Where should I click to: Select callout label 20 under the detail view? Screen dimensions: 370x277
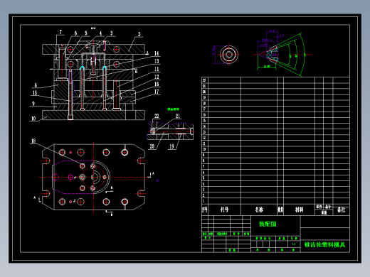click(152, 146)
